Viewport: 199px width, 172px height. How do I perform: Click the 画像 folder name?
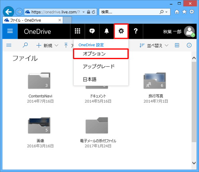click(x=40, y=141)
